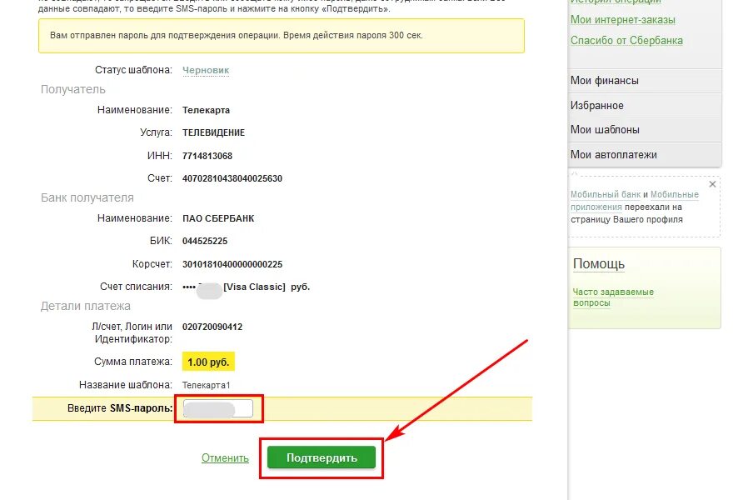Open Часто задаваемые вопросы help link
This screenshot has height=500, width=733.
click(613, 297)
